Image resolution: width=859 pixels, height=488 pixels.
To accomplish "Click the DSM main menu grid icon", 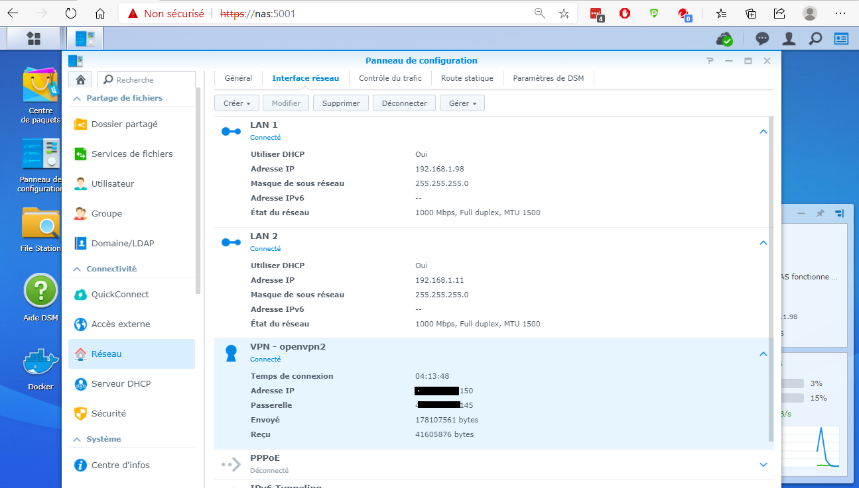I will pyautogui.click(x=34, y=38).
